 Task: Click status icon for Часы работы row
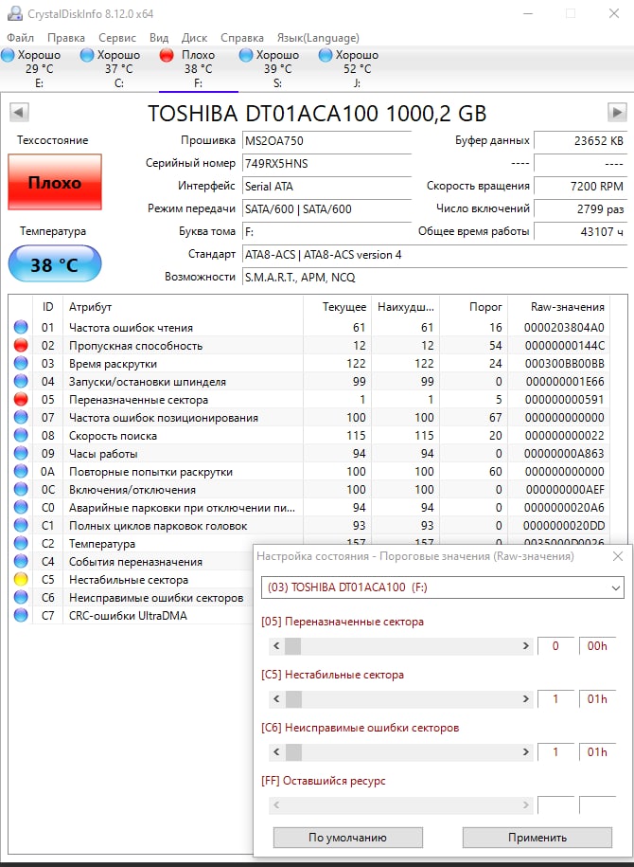point(21,454)
